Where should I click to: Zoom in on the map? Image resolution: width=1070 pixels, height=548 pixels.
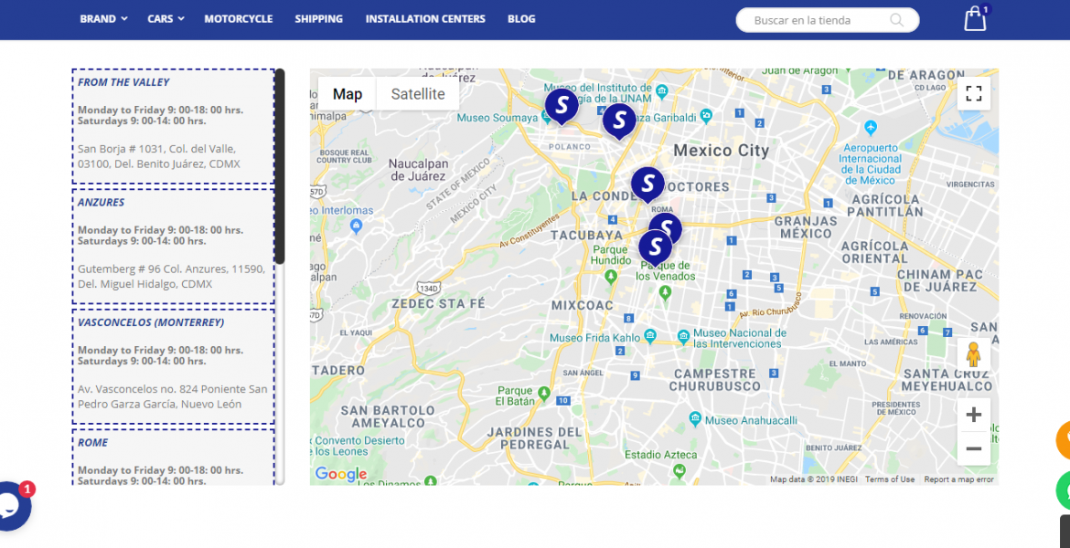tap(973, 416)
